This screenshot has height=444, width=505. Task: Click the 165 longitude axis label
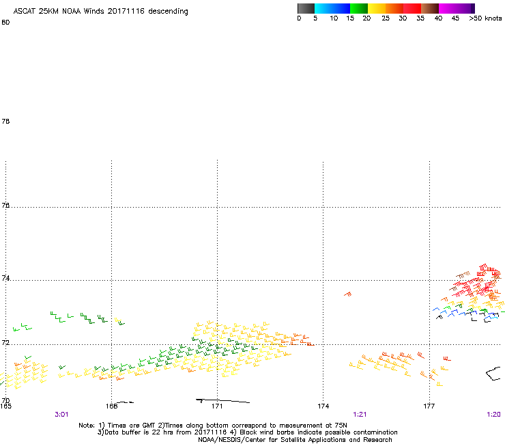click(5, 406)
